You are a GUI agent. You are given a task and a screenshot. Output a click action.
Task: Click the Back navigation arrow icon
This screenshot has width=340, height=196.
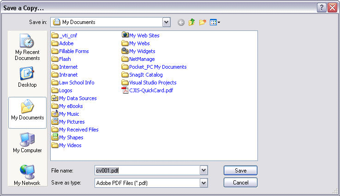tap(181, 22)
